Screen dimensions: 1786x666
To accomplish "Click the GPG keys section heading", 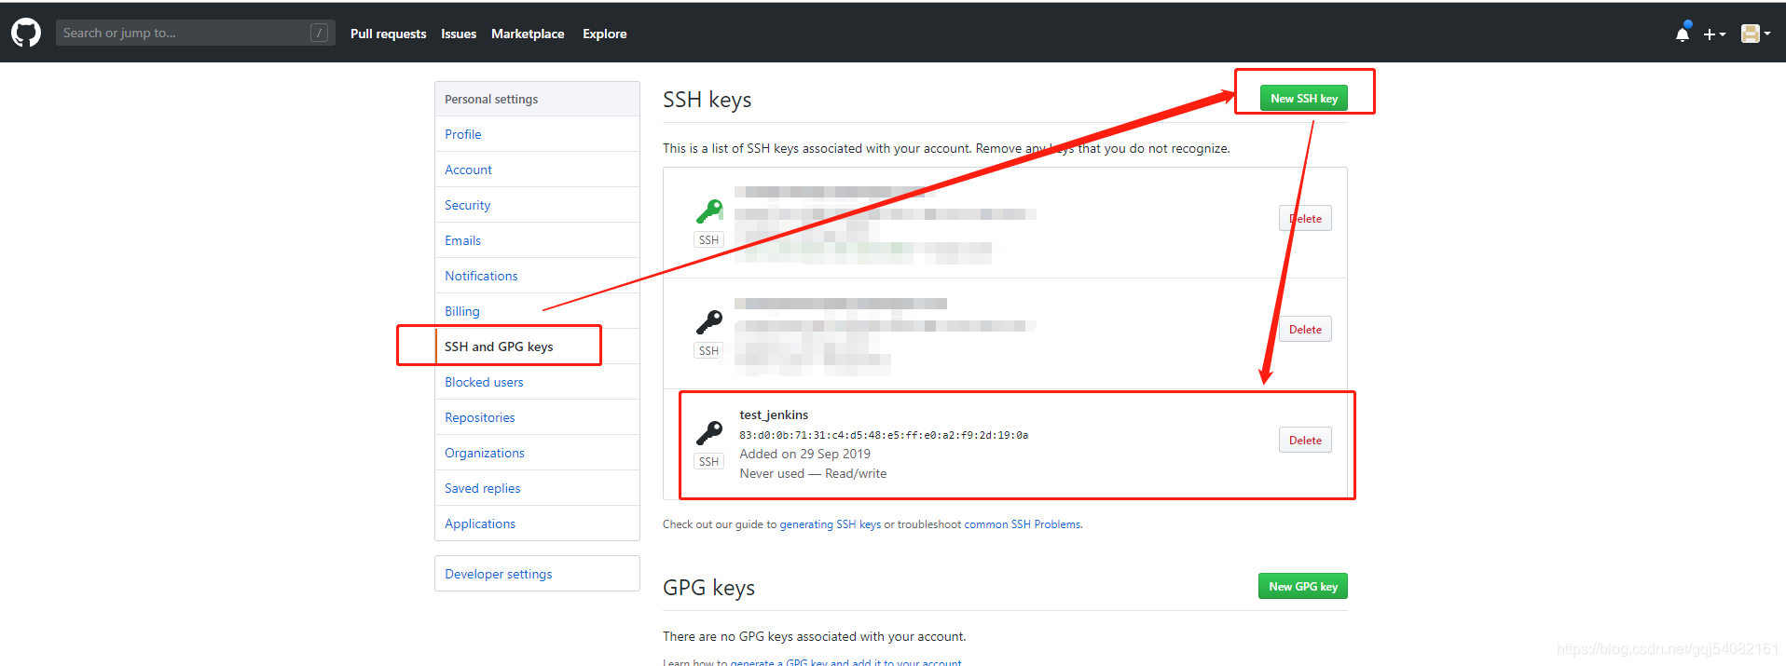I will [709, 588].
